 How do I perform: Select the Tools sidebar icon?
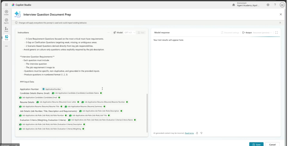6,37
